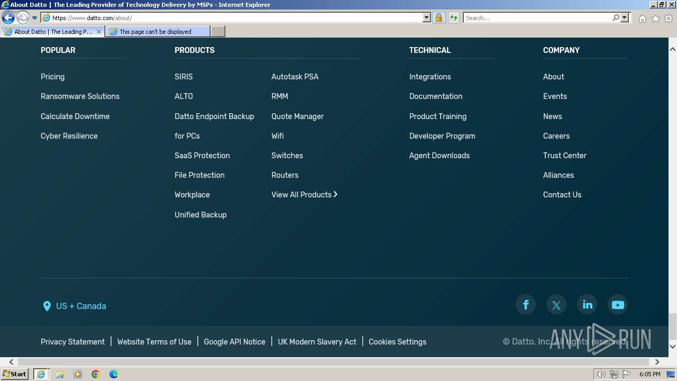This screenshot has width=677, height=381.
Task: Click the search magnifier icon
Action: (616, 17)
